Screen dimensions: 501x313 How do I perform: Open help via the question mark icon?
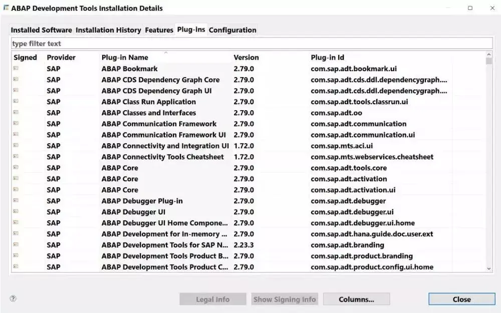click(x=13, y=299)
